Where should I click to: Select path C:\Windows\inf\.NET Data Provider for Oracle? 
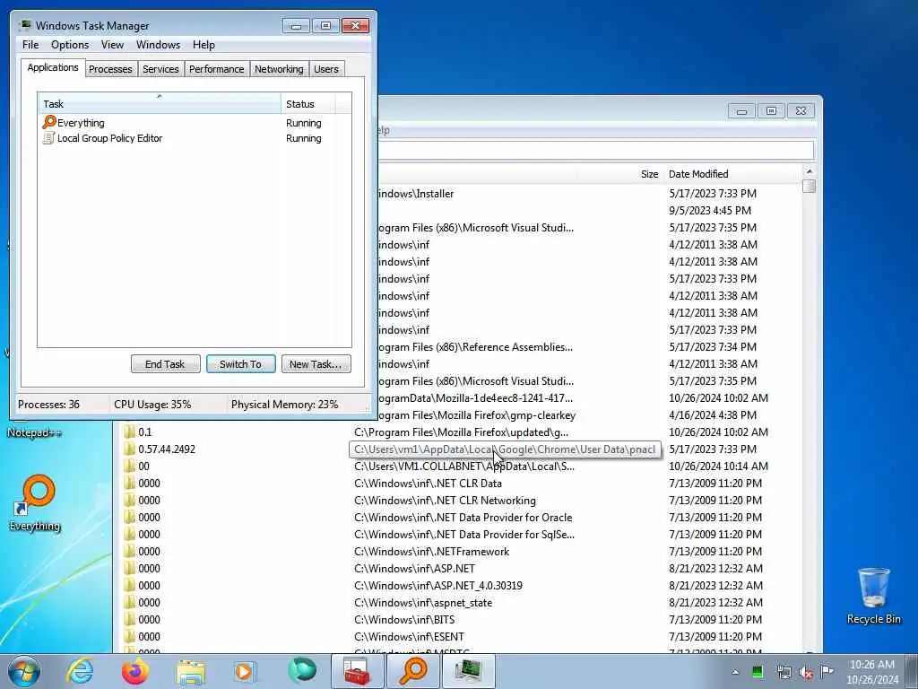tap(463, 518)
